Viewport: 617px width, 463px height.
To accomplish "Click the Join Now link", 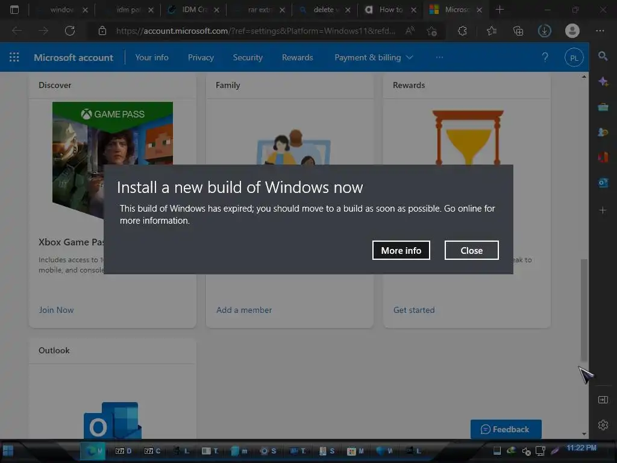I will 56,310.
